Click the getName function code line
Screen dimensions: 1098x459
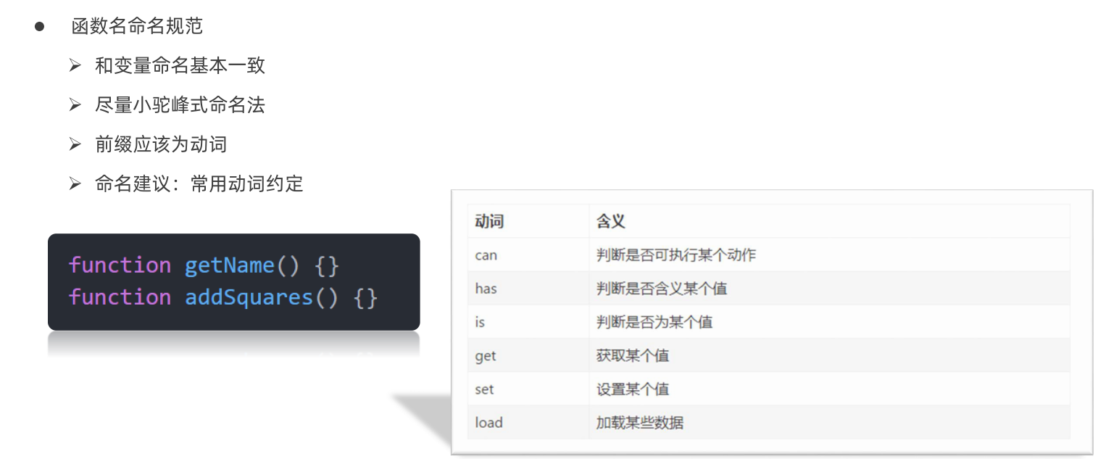[204, 265]
